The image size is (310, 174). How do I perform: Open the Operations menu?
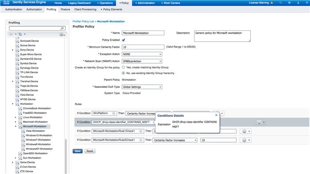105,3
